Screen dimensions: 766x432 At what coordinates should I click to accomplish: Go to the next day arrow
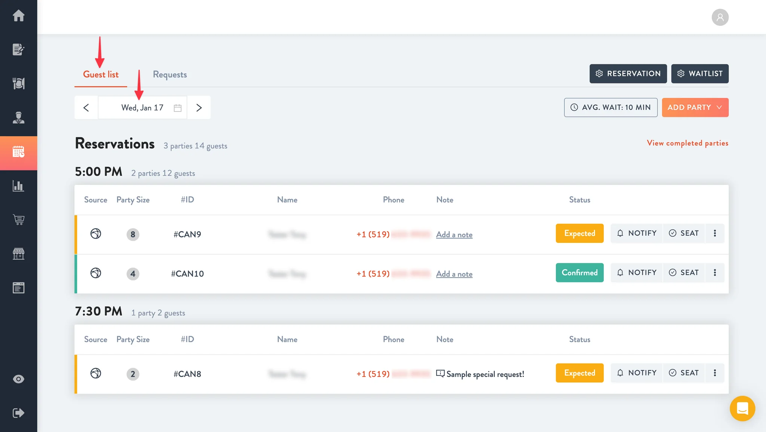(199, 108)
